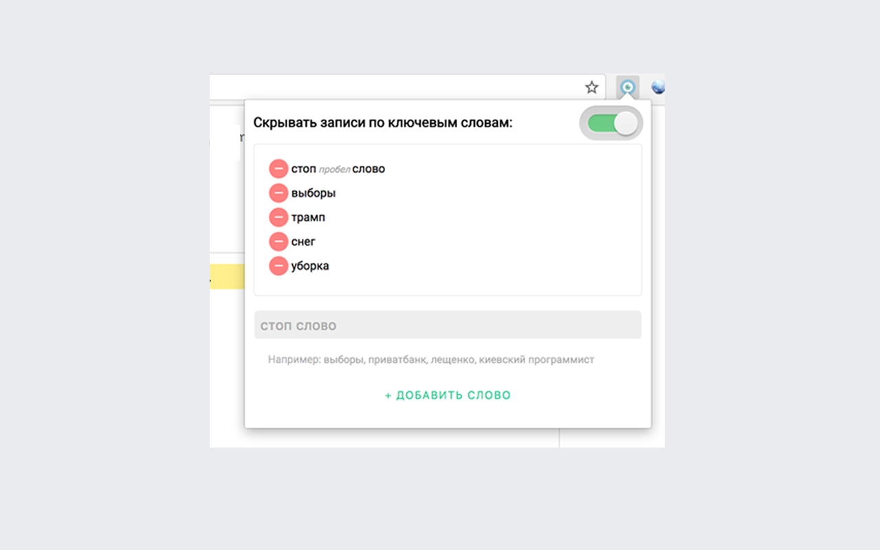
Task: Delete "выборы" from the stop words list
Action: point(278,192)
